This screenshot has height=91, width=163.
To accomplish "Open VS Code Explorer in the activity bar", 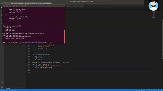I will pos(2,7).
